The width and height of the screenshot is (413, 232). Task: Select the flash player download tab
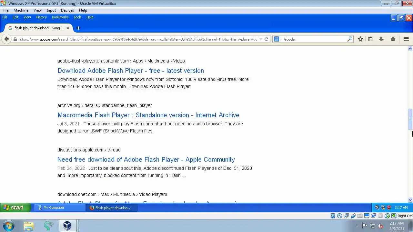(39, 28)
